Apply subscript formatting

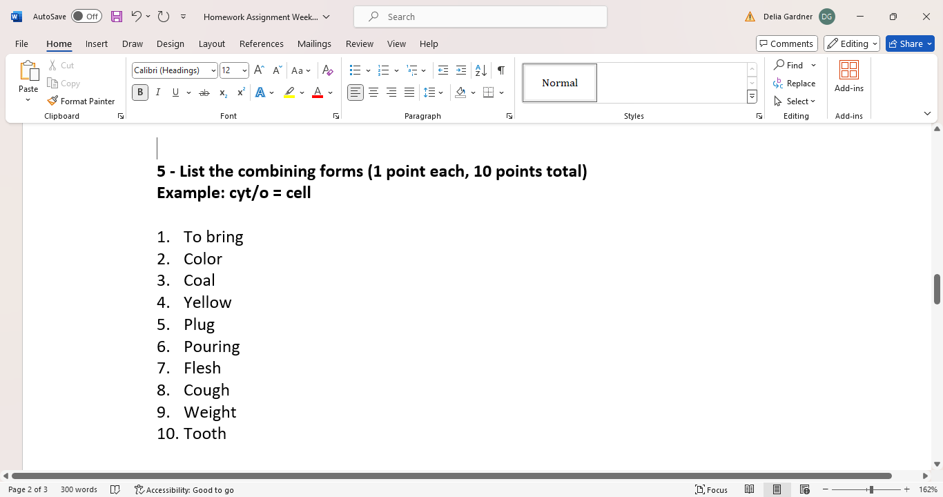pyautogui.click(x=223, y=92)
